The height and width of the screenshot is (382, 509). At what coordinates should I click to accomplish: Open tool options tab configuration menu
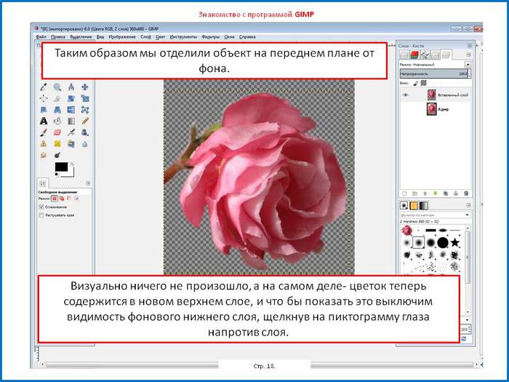coord(88,183)
